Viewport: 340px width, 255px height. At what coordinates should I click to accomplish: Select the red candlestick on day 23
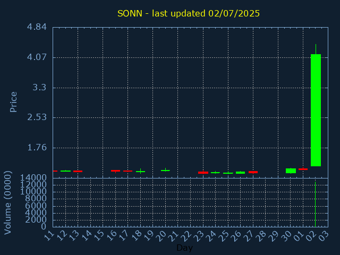(203, 173)
